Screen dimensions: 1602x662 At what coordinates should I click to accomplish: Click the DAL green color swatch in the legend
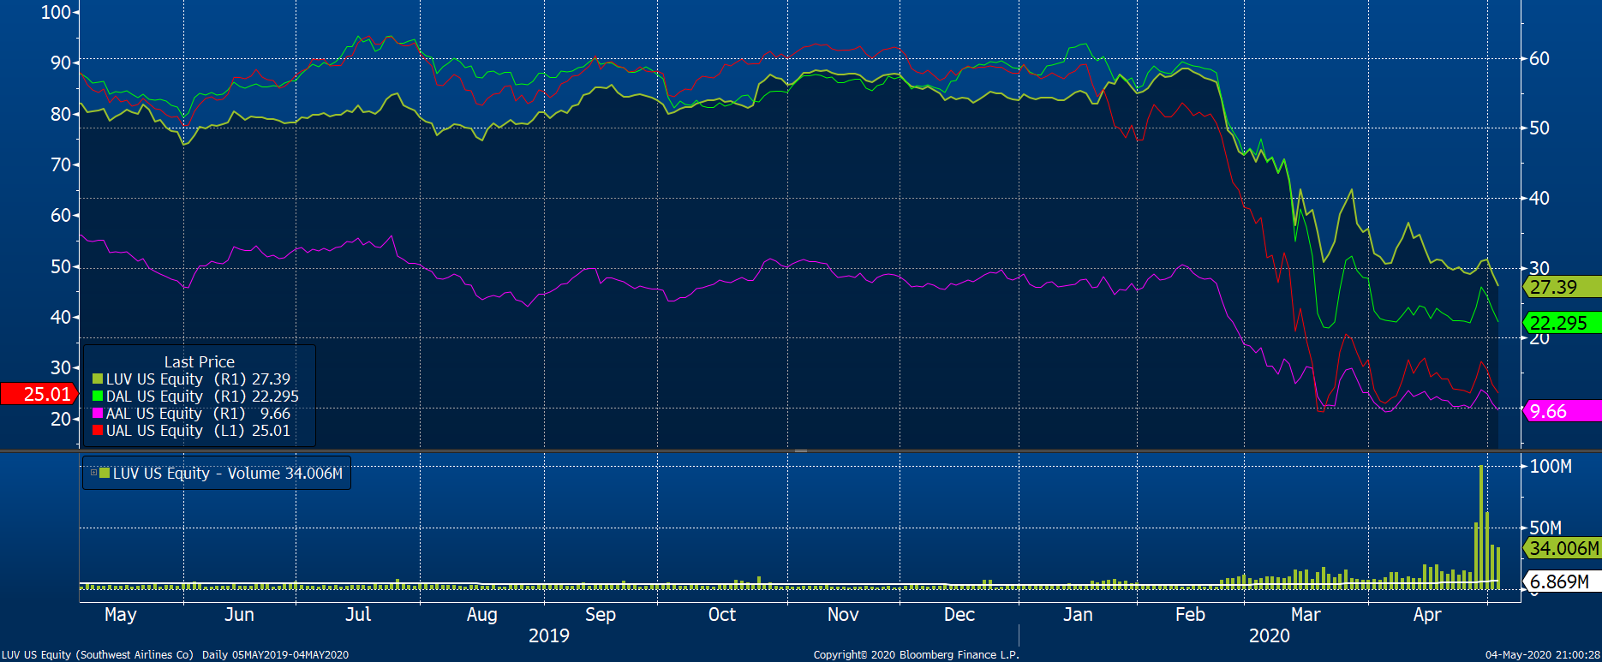tap(98, 397)
